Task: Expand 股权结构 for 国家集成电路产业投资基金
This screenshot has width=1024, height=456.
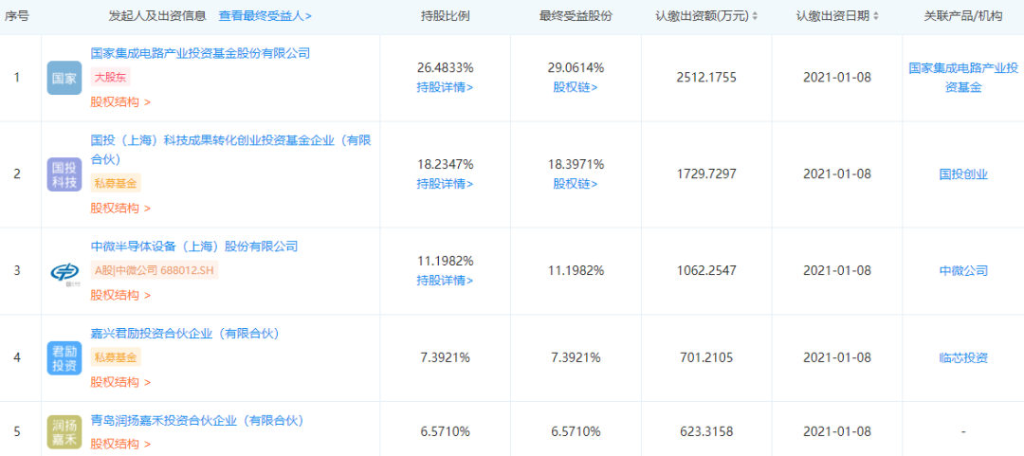Action: (x=120, y=102)
